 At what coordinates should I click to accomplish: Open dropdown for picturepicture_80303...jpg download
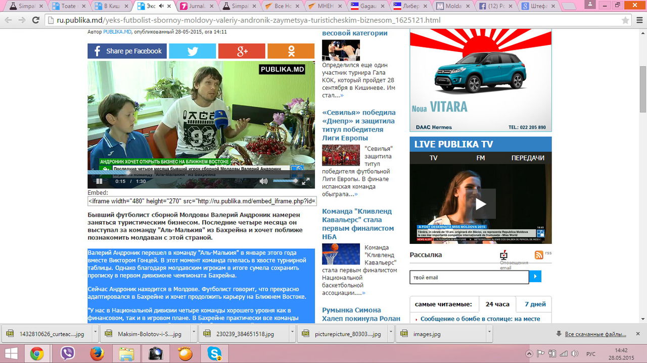click(391, 334)
